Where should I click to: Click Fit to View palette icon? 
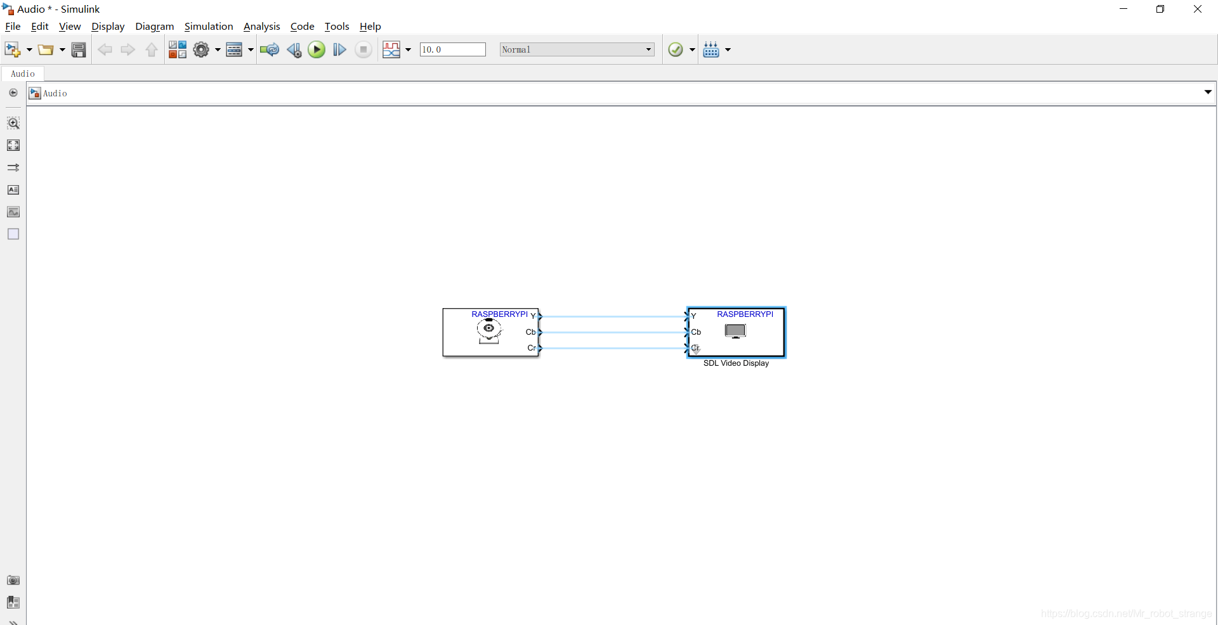coord(13,145)
